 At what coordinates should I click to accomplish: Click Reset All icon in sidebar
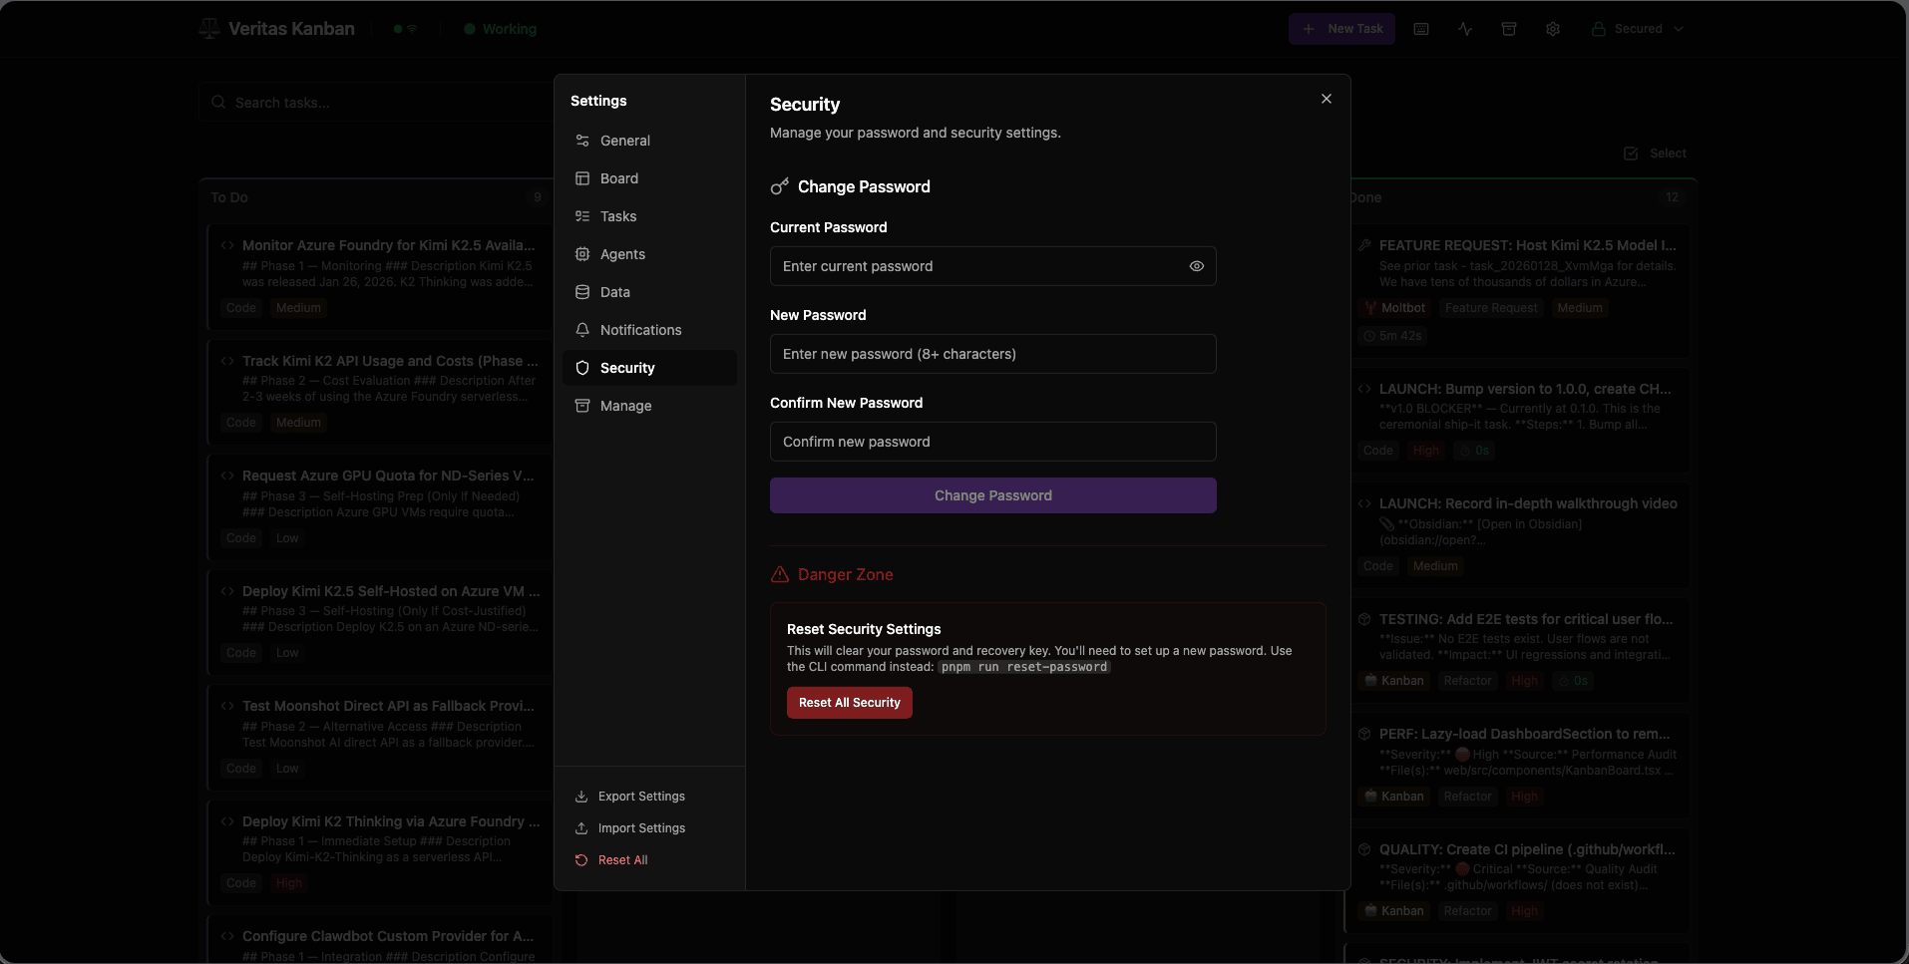581,860
